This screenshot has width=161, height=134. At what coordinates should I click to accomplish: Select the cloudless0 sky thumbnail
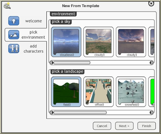(x=66, y=42)
